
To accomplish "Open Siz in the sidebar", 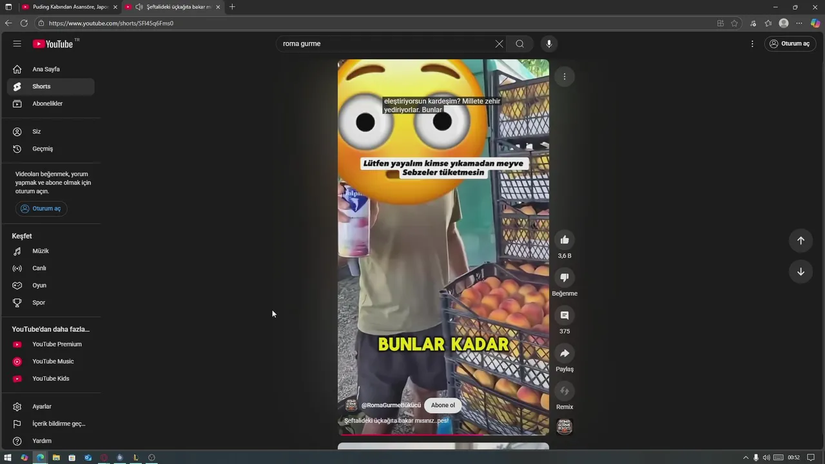I will tap(51, 131).
